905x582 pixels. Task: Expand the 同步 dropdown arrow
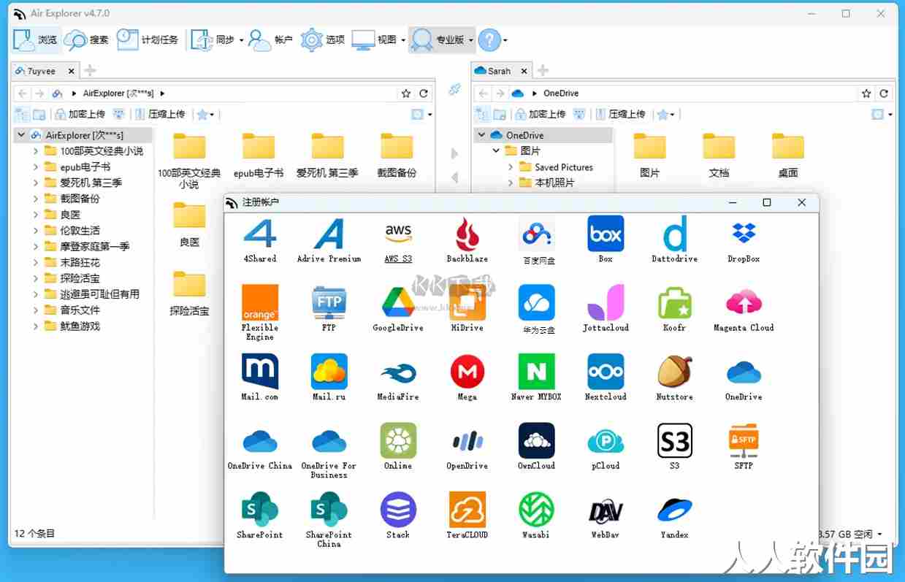(x=241, y=40)
